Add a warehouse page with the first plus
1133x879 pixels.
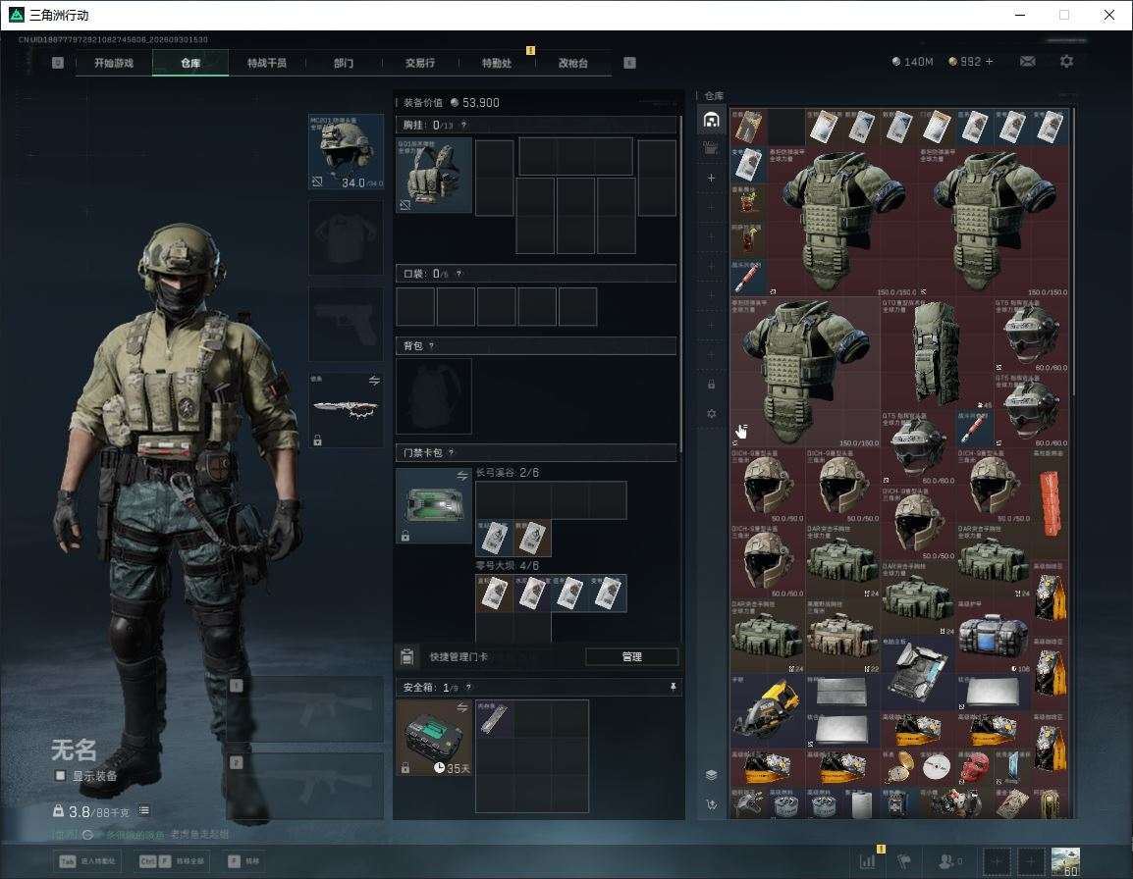711,178
